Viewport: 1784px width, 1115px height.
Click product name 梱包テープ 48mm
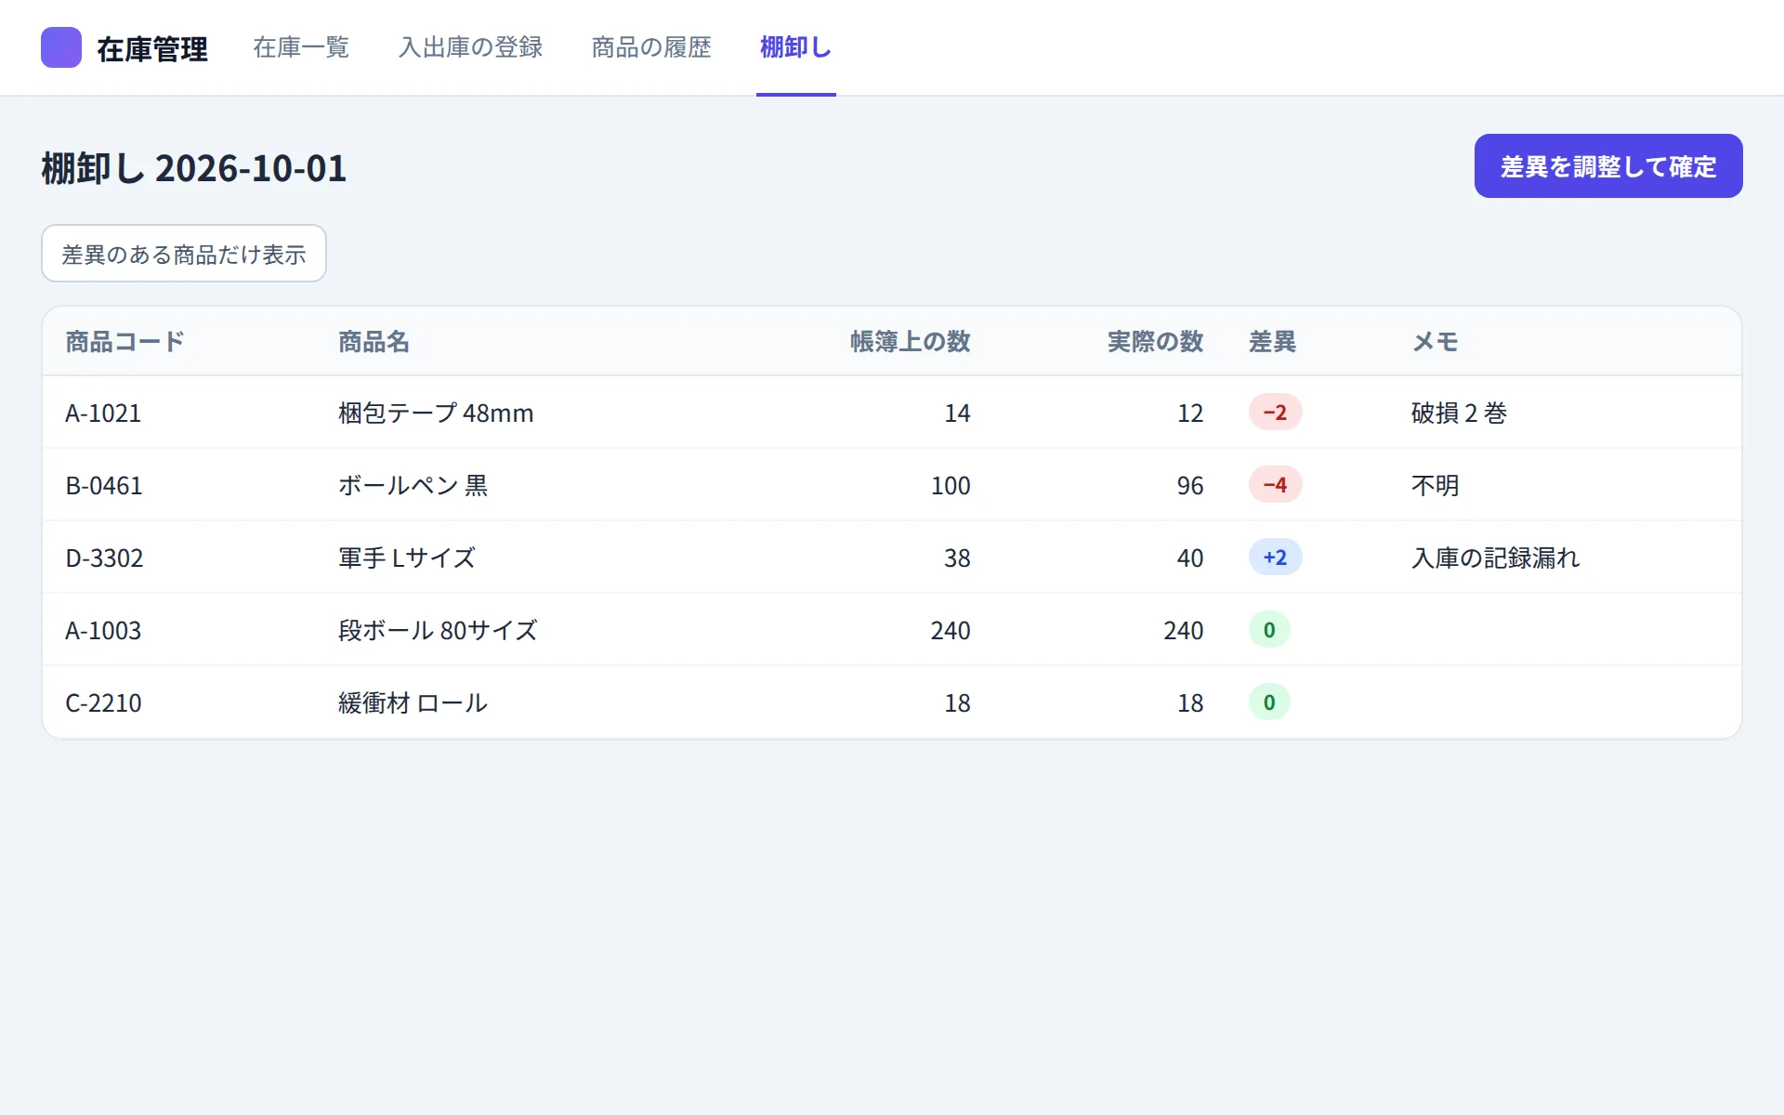coord(436,413)
